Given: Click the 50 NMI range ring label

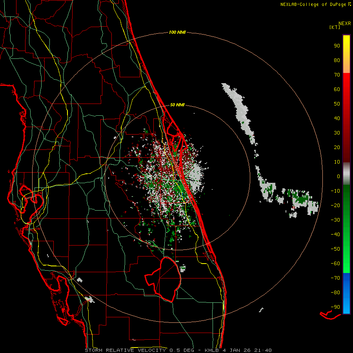Looking at the screenshot, I should click(177, 105).
